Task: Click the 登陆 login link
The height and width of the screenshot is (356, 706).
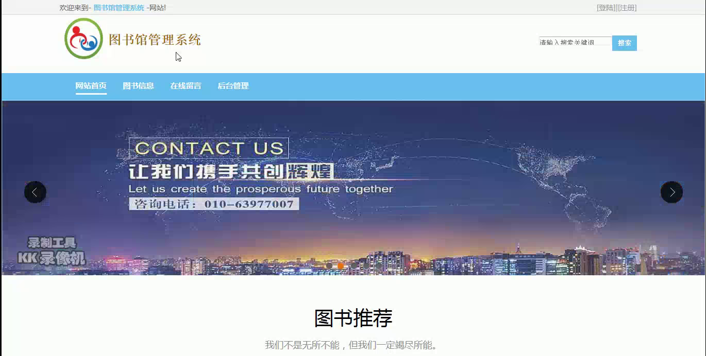Action: coord(606,8)
